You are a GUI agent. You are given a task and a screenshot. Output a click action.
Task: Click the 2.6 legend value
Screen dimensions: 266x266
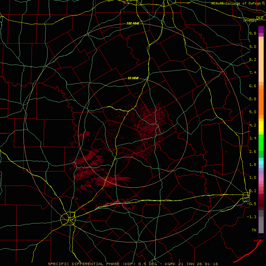click(253, 152)
